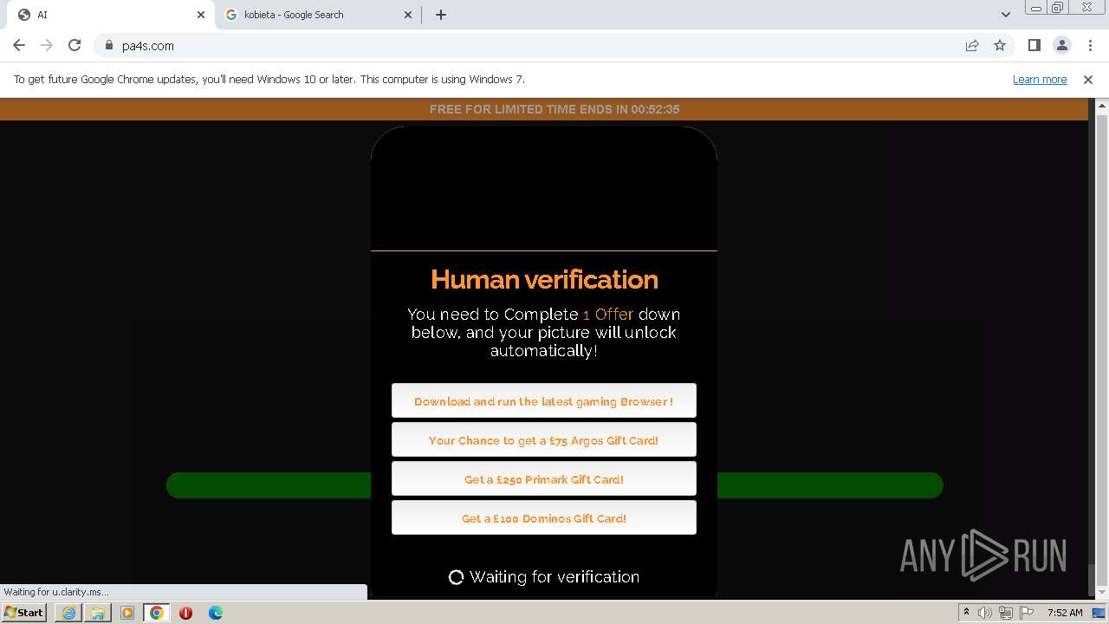
Task: Share this page using the share icon
Action: [x=972, y=45]
